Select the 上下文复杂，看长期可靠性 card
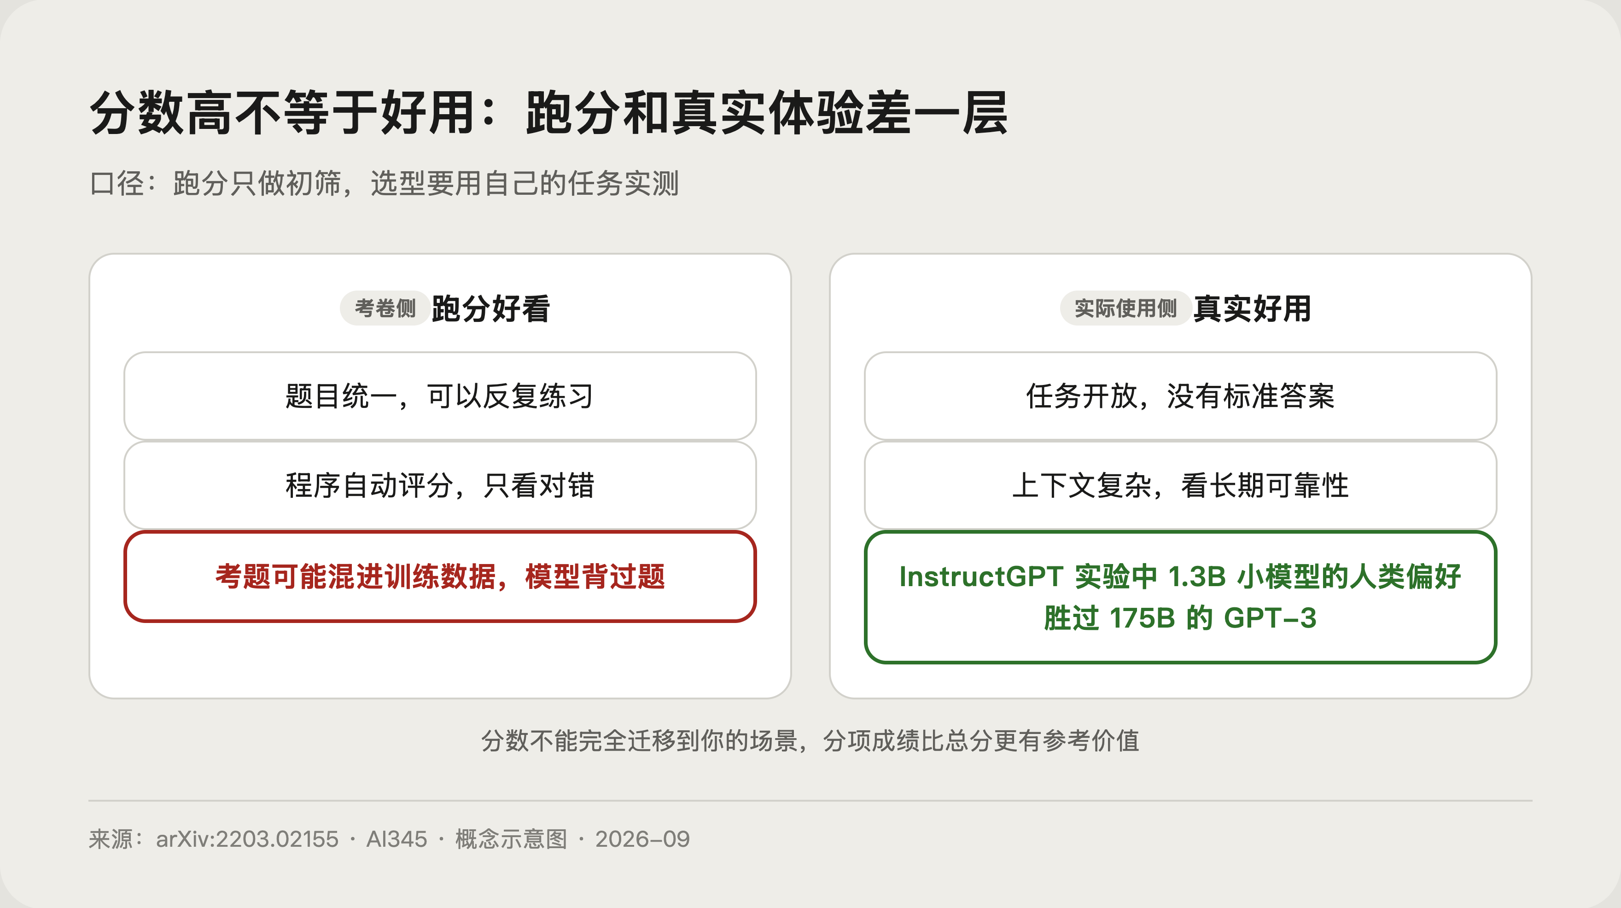 (x=1180, y=485)
